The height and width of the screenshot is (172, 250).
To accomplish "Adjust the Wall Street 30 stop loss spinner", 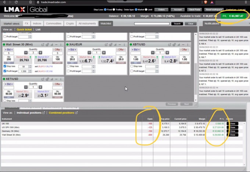I will [x=30, y=66].
